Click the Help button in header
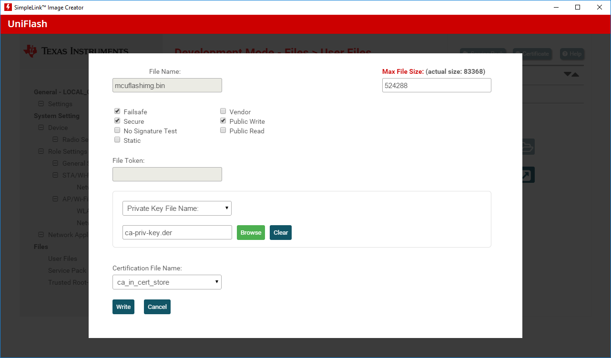611x358 pixels. coord(571,54)
